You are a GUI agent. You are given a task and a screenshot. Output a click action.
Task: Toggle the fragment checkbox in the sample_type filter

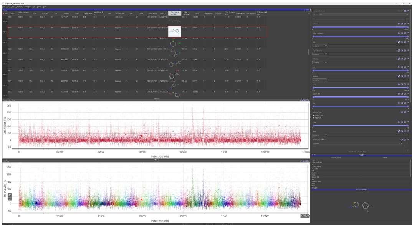tap(313, 118)
